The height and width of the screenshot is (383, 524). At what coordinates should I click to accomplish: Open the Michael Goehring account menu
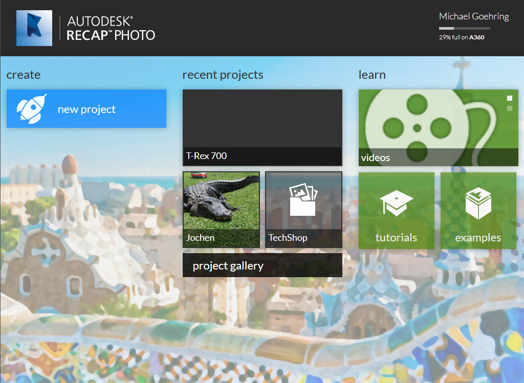pyautogui.click(x=474, y=16)
